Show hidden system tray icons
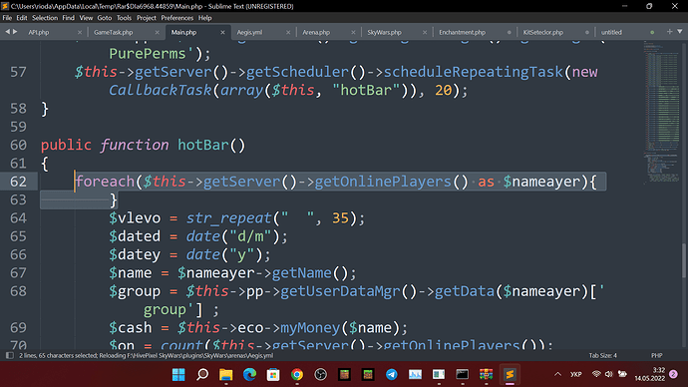Viewport: 688px width, 387px height. tap(557, 374)
